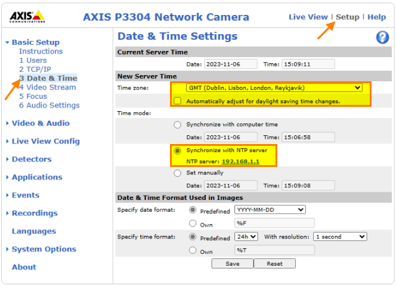
Task: Click the AXIS Communications logo
Action: pos(28,16)
